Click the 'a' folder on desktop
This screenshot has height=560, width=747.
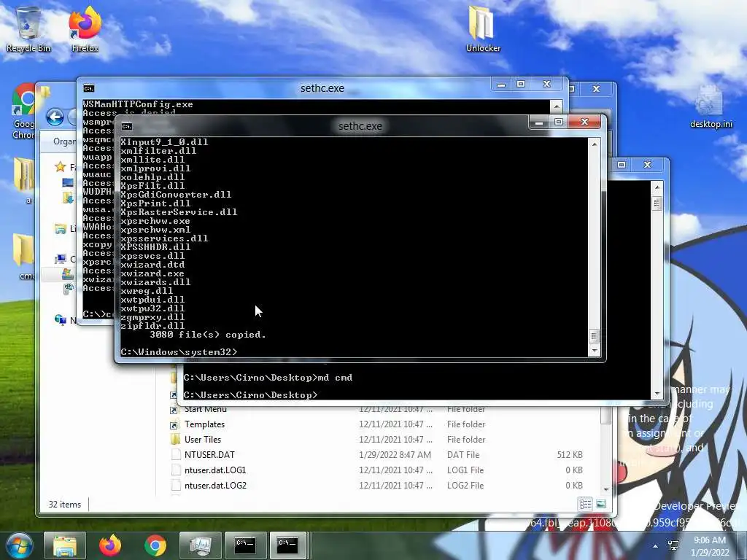[24, 181]
